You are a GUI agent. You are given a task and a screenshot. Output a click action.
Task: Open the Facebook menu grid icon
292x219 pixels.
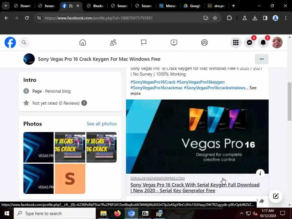click(x=236, y=42)
